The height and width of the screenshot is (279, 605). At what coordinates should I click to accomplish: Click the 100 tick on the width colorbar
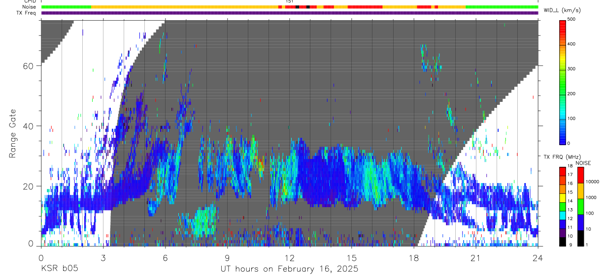pyautogui.click(x=571, y=119)
